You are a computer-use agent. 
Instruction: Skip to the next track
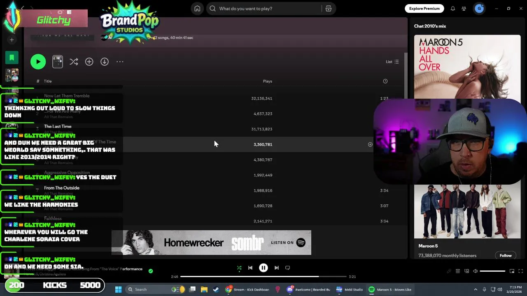[x=277, y=268]
